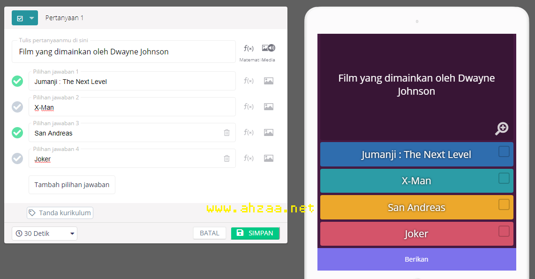Submit answer with Berikan in preview

[416, 259]
